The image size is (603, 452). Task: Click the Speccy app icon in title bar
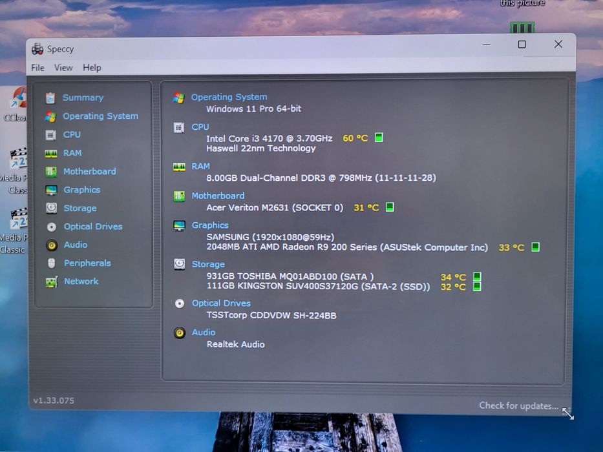coord(37,49)
